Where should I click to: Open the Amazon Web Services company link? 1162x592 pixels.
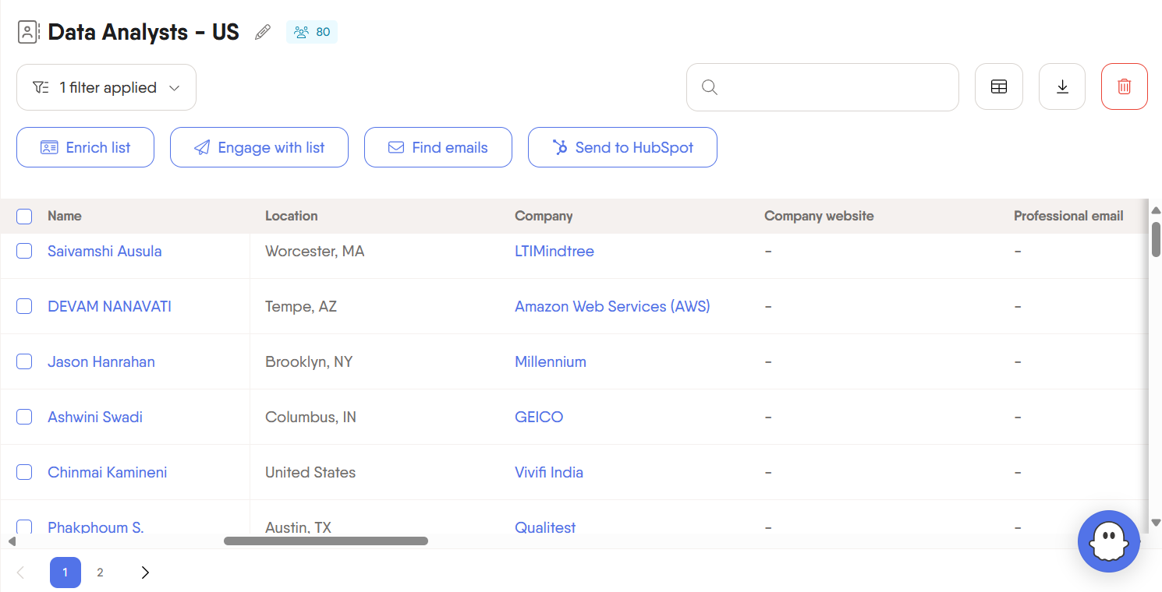pos(612,306)
